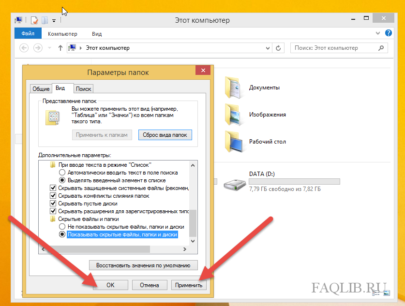
Task: Click the search field Поиск: Этот компьютер
Action: coord(339,48)
